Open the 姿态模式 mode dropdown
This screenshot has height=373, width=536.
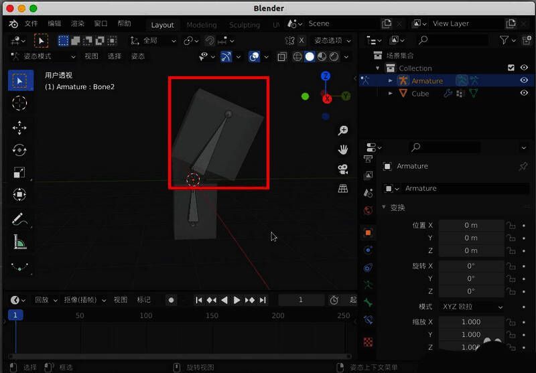tap(42, 56)
